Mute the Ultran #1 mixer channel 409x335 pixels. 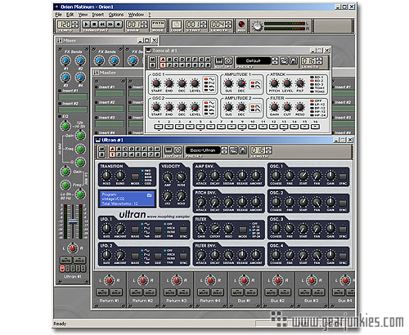coord(65,260)
